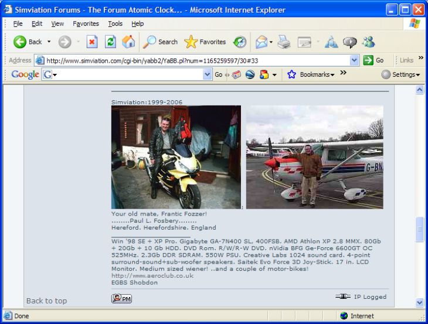
Task: Go back with the green Back arrow
Action: [x=28, y=42]
